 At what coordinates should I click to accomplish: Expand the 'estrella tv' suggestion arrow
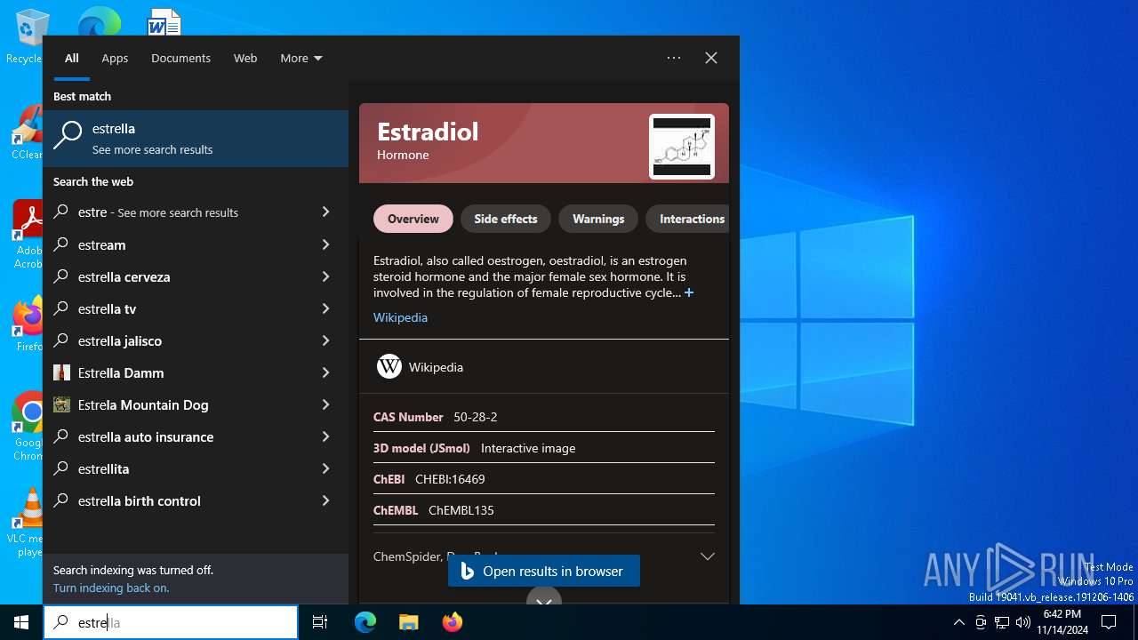[325, 308]
